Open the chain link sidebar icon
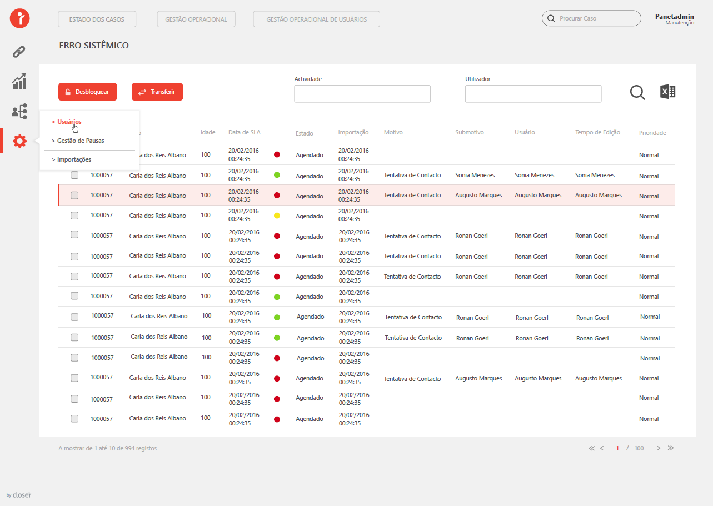Viewport: 713px width, 506px height. pos(19,52)
